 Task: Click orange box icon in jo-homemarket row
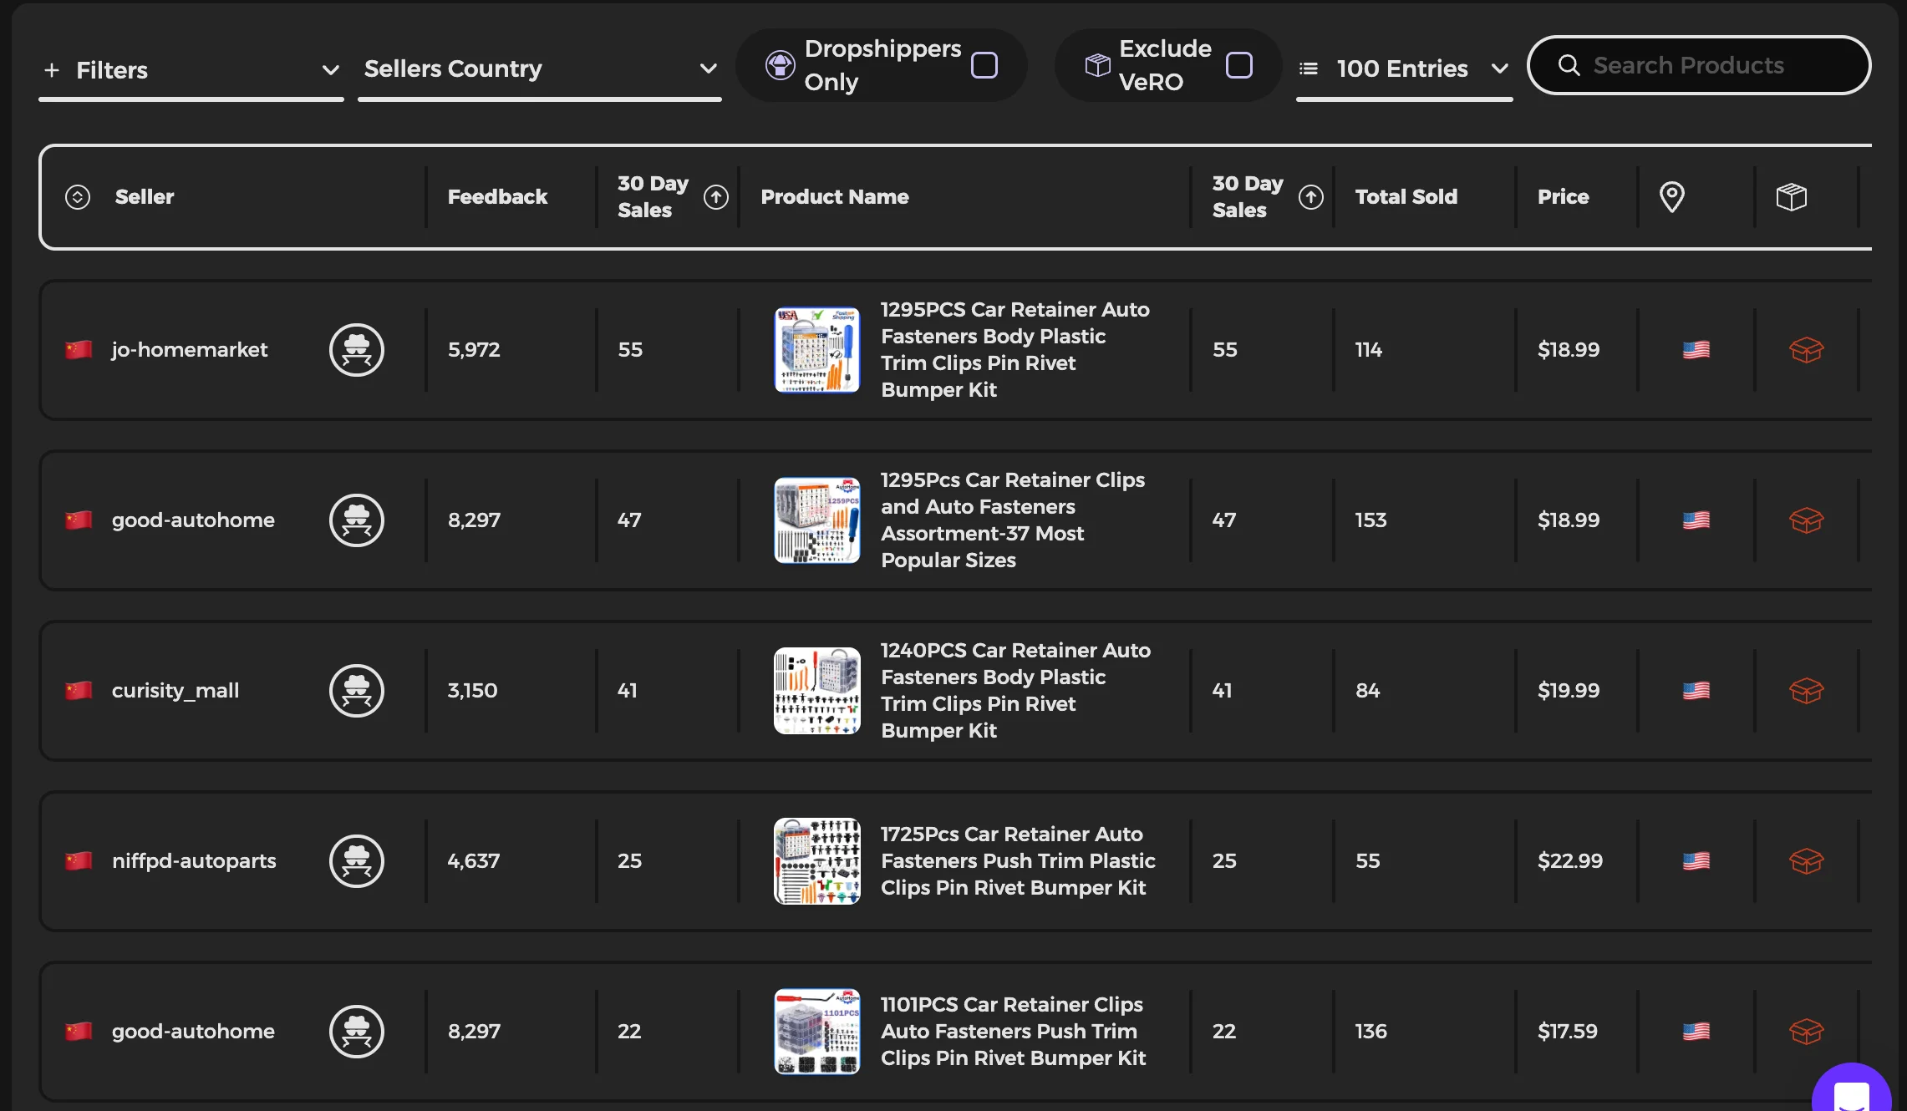(x=1807, y=350)
